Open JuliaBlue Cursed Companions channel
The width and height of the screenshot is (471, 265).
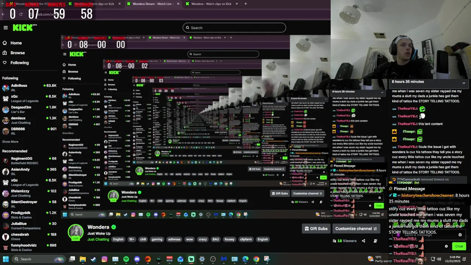coord(29,226)
